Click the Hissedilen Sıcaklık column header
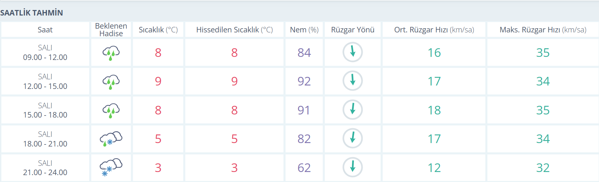The width and height of the screenshot is (599, 182). (234, 30)
